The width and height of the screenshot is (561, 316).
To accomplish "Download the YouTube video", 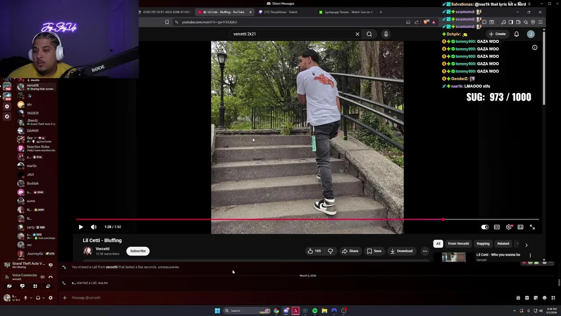I will (401, 251).
